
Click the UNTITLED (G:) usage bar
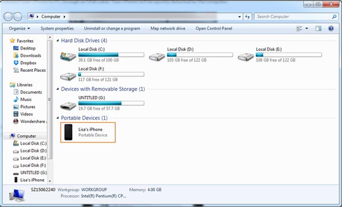(111, 103)
